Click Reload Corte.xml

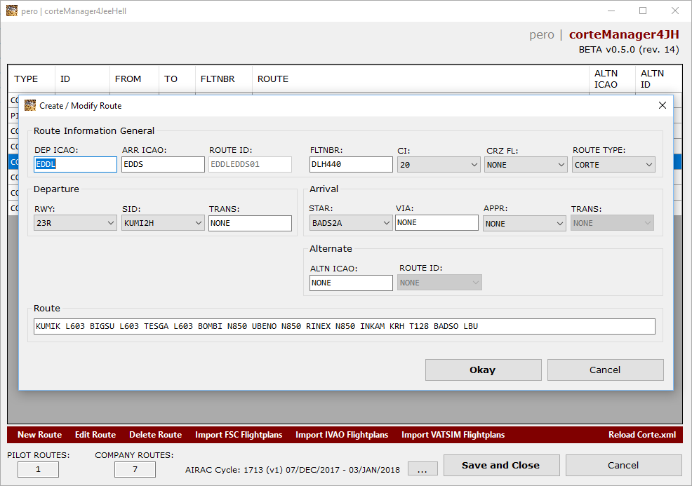[642, 435]
